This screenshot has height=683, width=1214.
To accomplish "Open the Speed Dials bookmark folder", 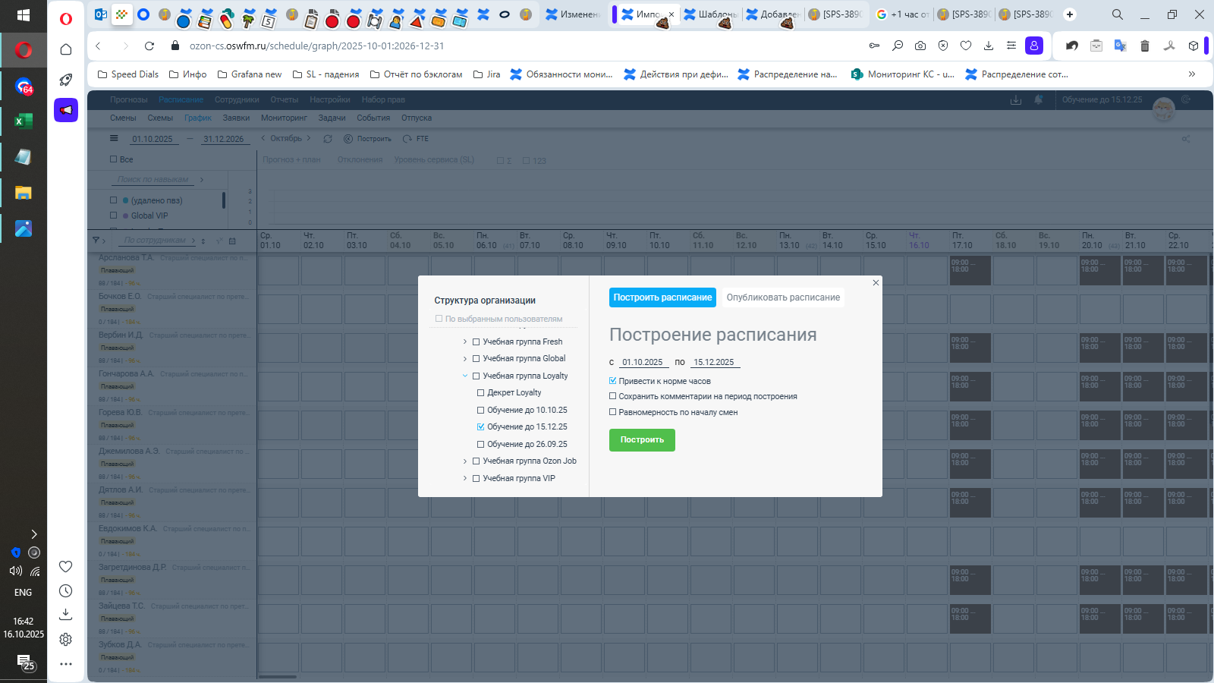I will 128,74.
